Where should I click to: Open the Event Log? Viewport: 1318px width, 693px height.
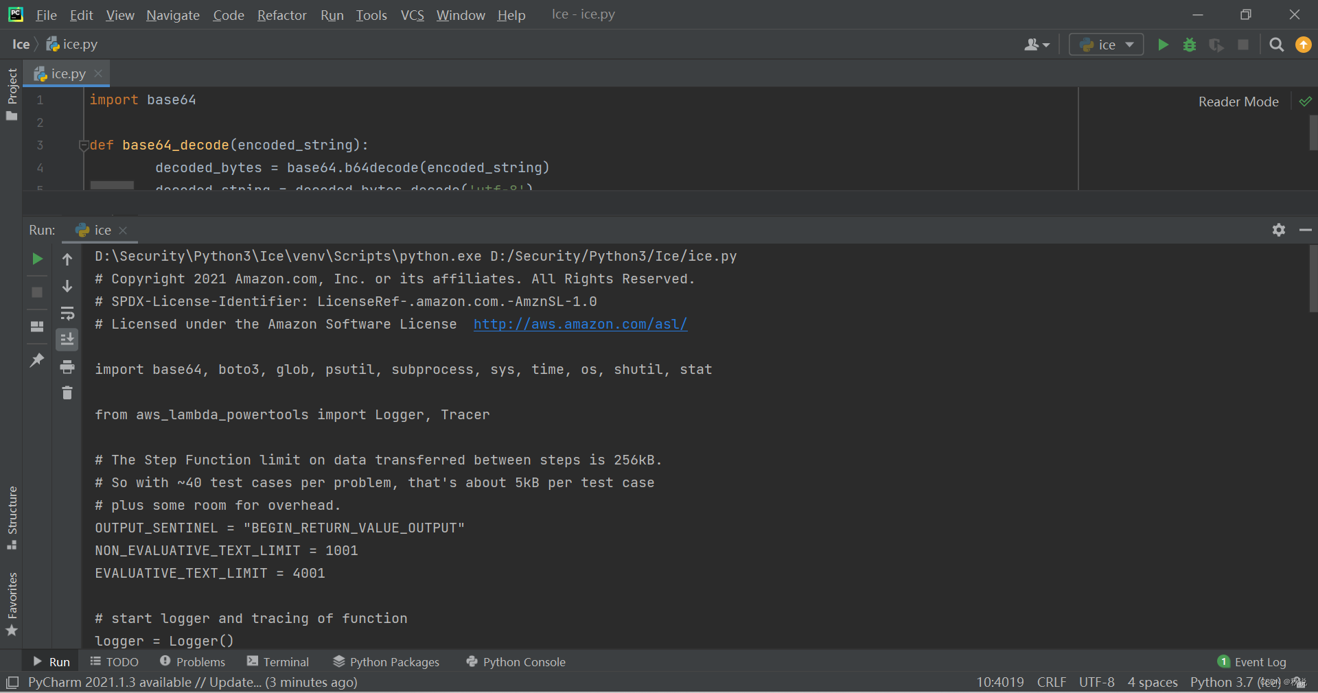[x=1251, y=661]
